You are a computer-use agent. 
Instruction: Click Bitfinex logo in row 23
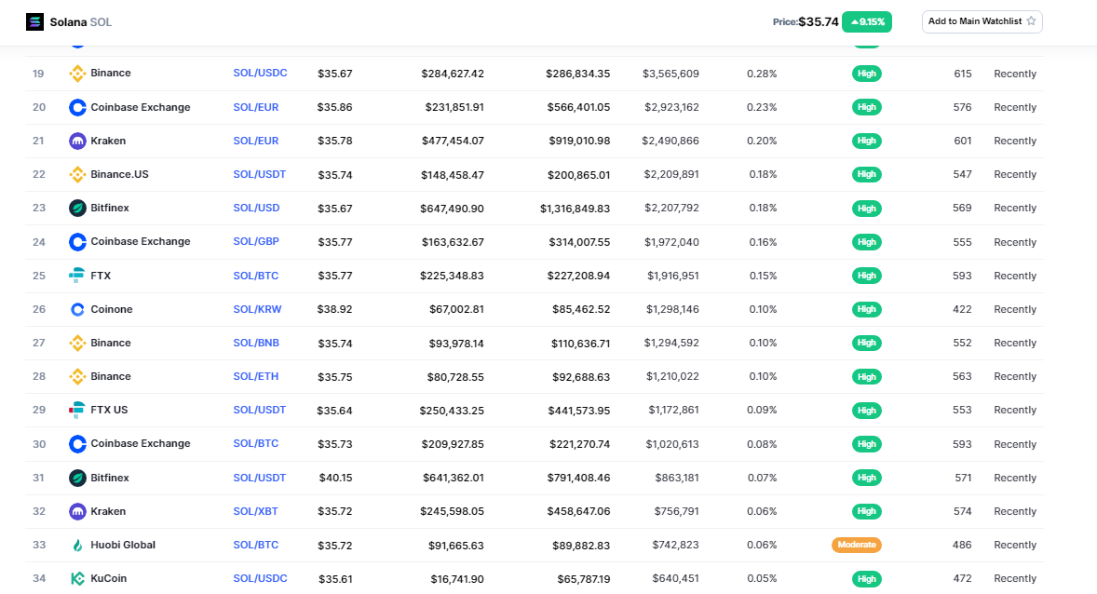click(77, 208)
